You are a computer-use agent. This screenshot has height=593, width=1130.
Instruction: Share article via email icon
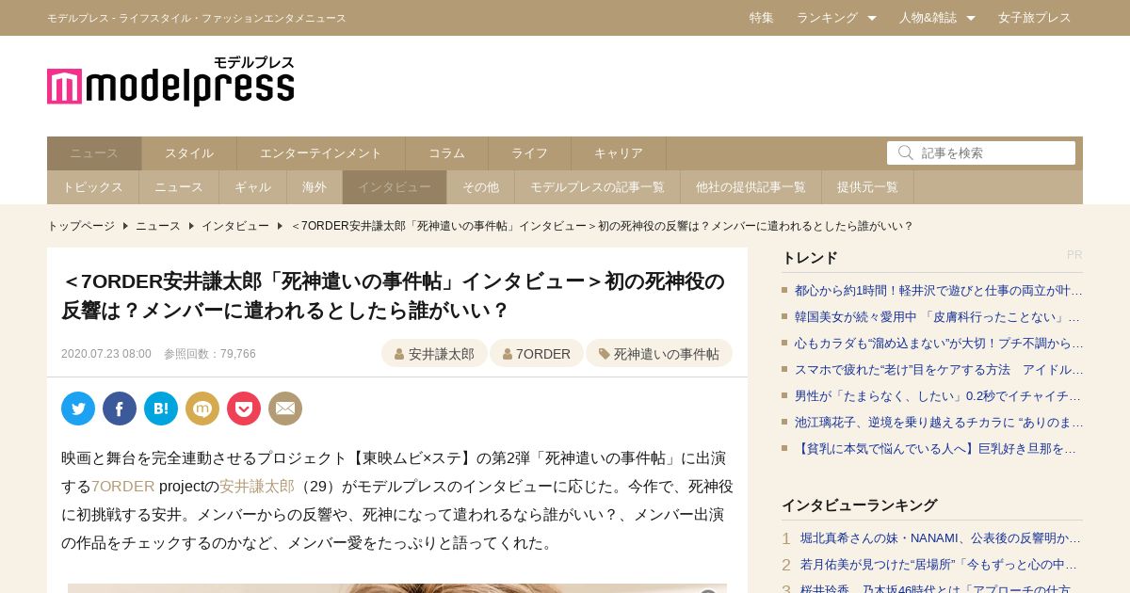[285, 409]
